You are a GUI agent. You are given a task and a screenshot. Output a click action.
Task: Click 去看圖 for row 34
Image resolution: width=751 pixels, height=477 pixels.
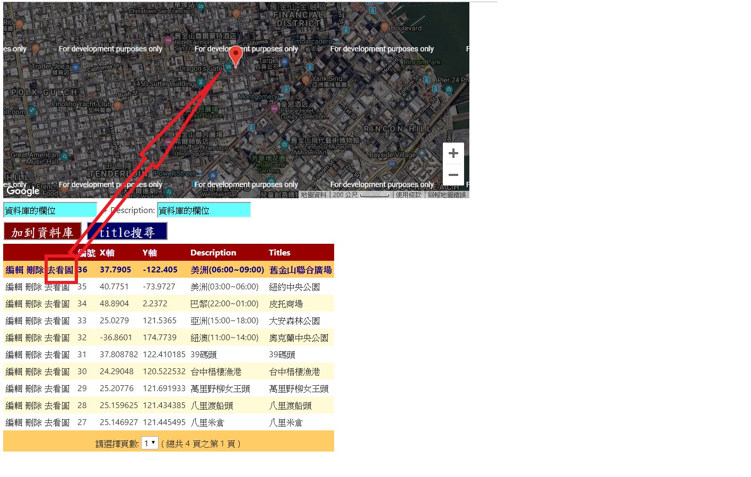(x=57, y=304)
